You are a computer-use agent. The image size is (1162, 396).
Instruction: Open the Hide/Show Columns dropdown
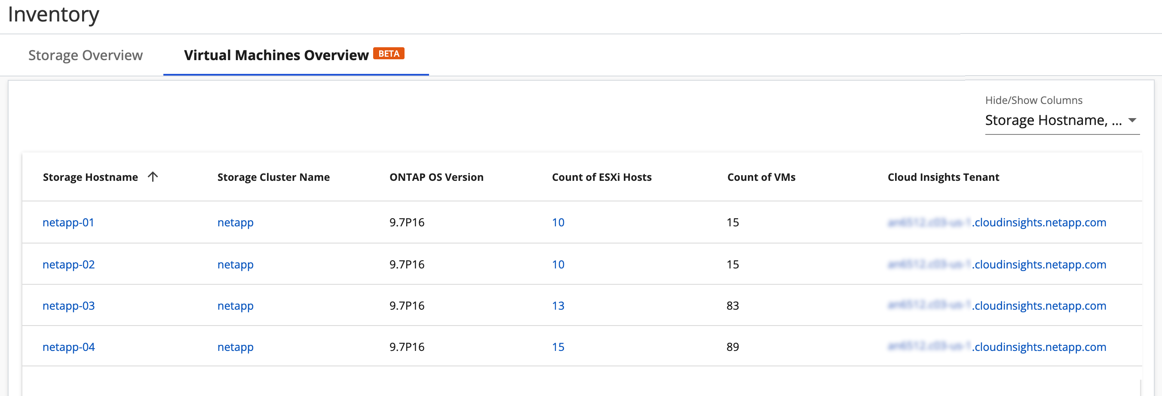click(x=1062, y=120)
